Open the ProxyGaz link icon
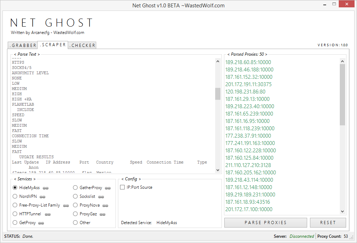The image size is (357, 243). pyautogui.click(x=103, y=214)
